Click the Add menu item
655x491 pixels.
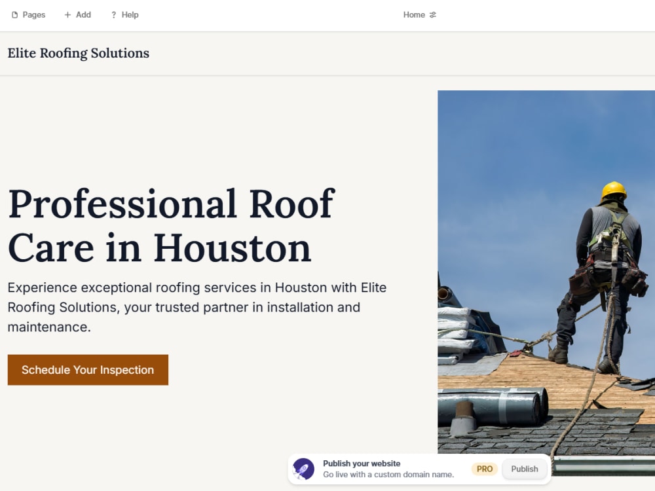pos(78,15)
